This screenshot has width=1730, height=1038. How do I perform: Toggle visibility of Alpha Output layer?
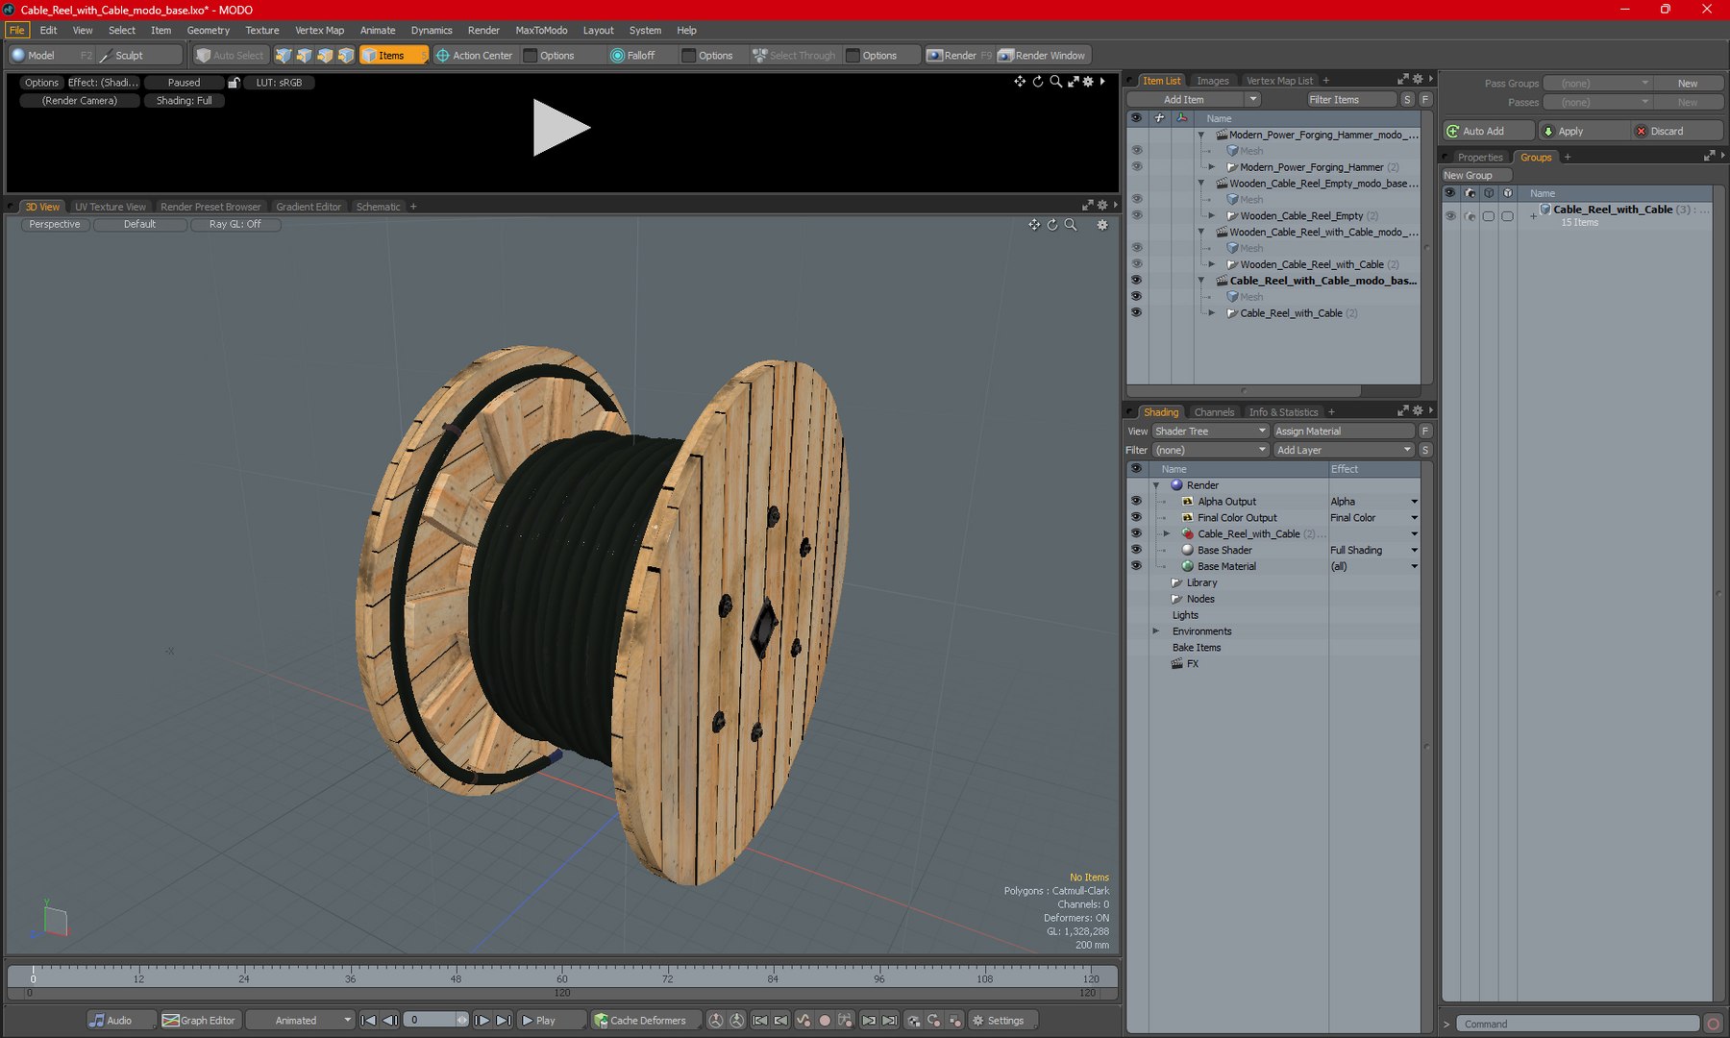tap(1136, 502)
